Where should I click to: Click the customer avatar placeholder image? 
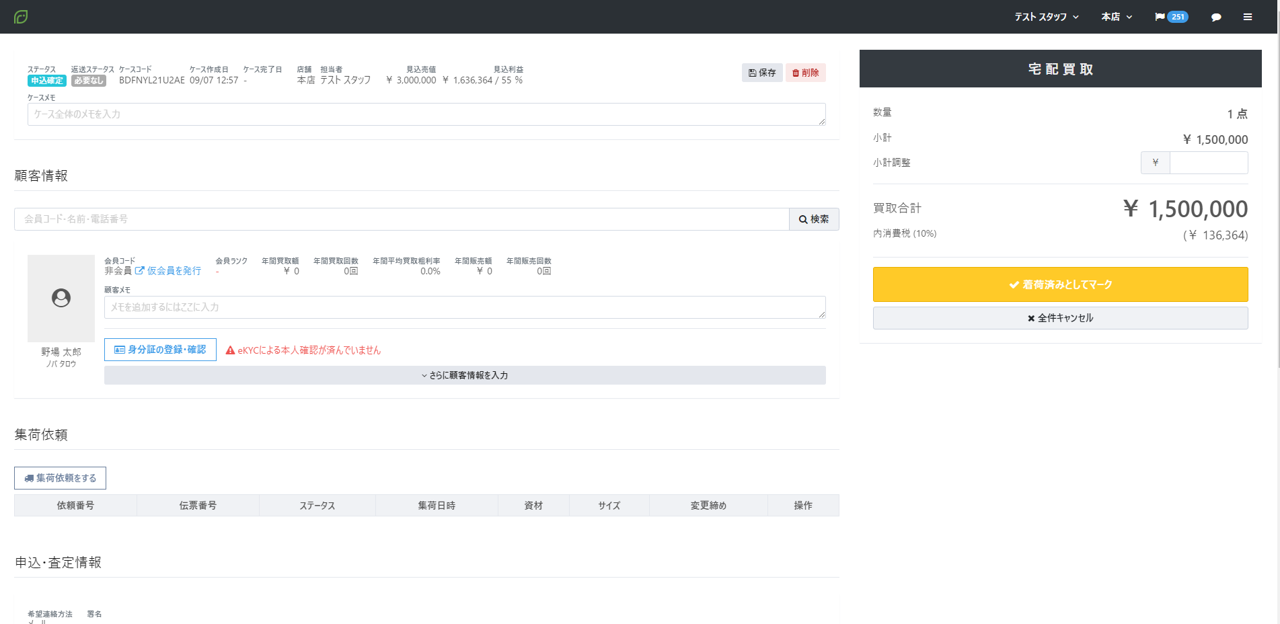(61, 299)
